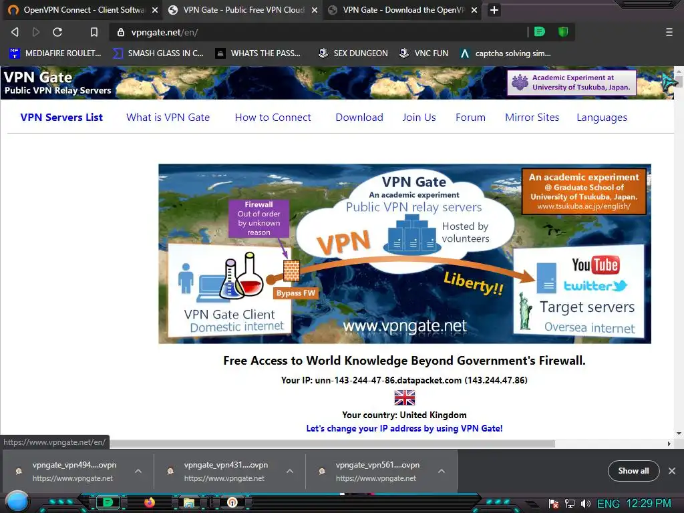Open OpenVPN Connect from the taskbar

pos(232,502)
